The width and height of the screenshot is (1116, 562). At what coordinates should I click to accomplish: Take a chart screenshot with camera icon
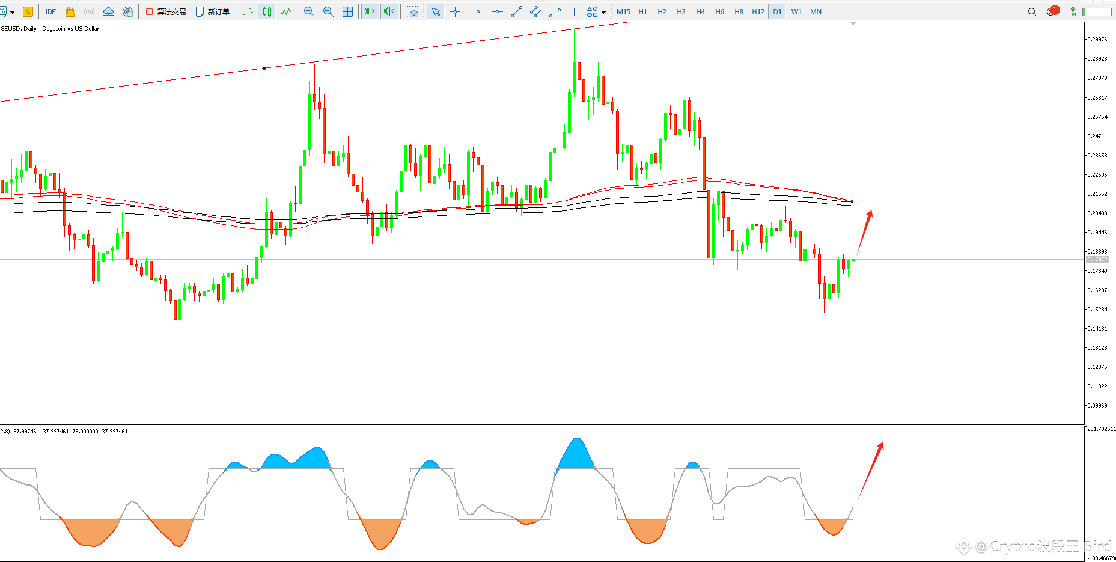tap(413, 11)
